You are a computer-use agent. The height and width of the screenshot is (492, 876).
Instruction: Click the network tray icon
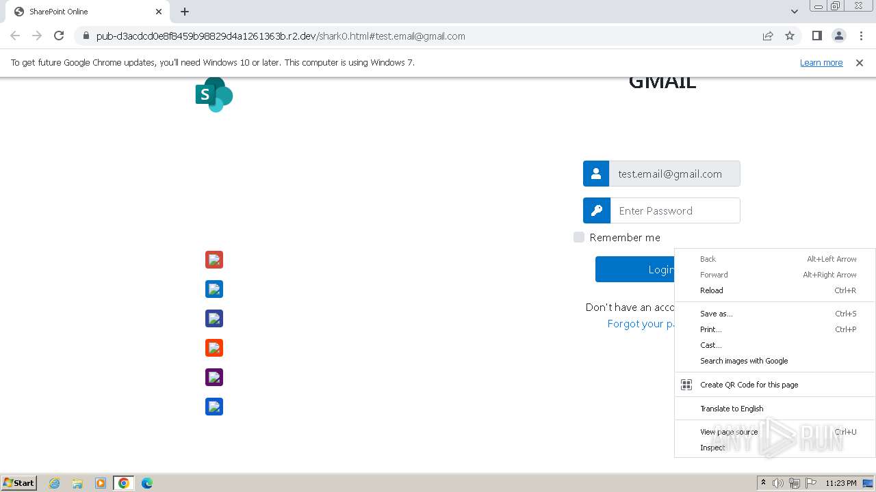pos(795,483)
